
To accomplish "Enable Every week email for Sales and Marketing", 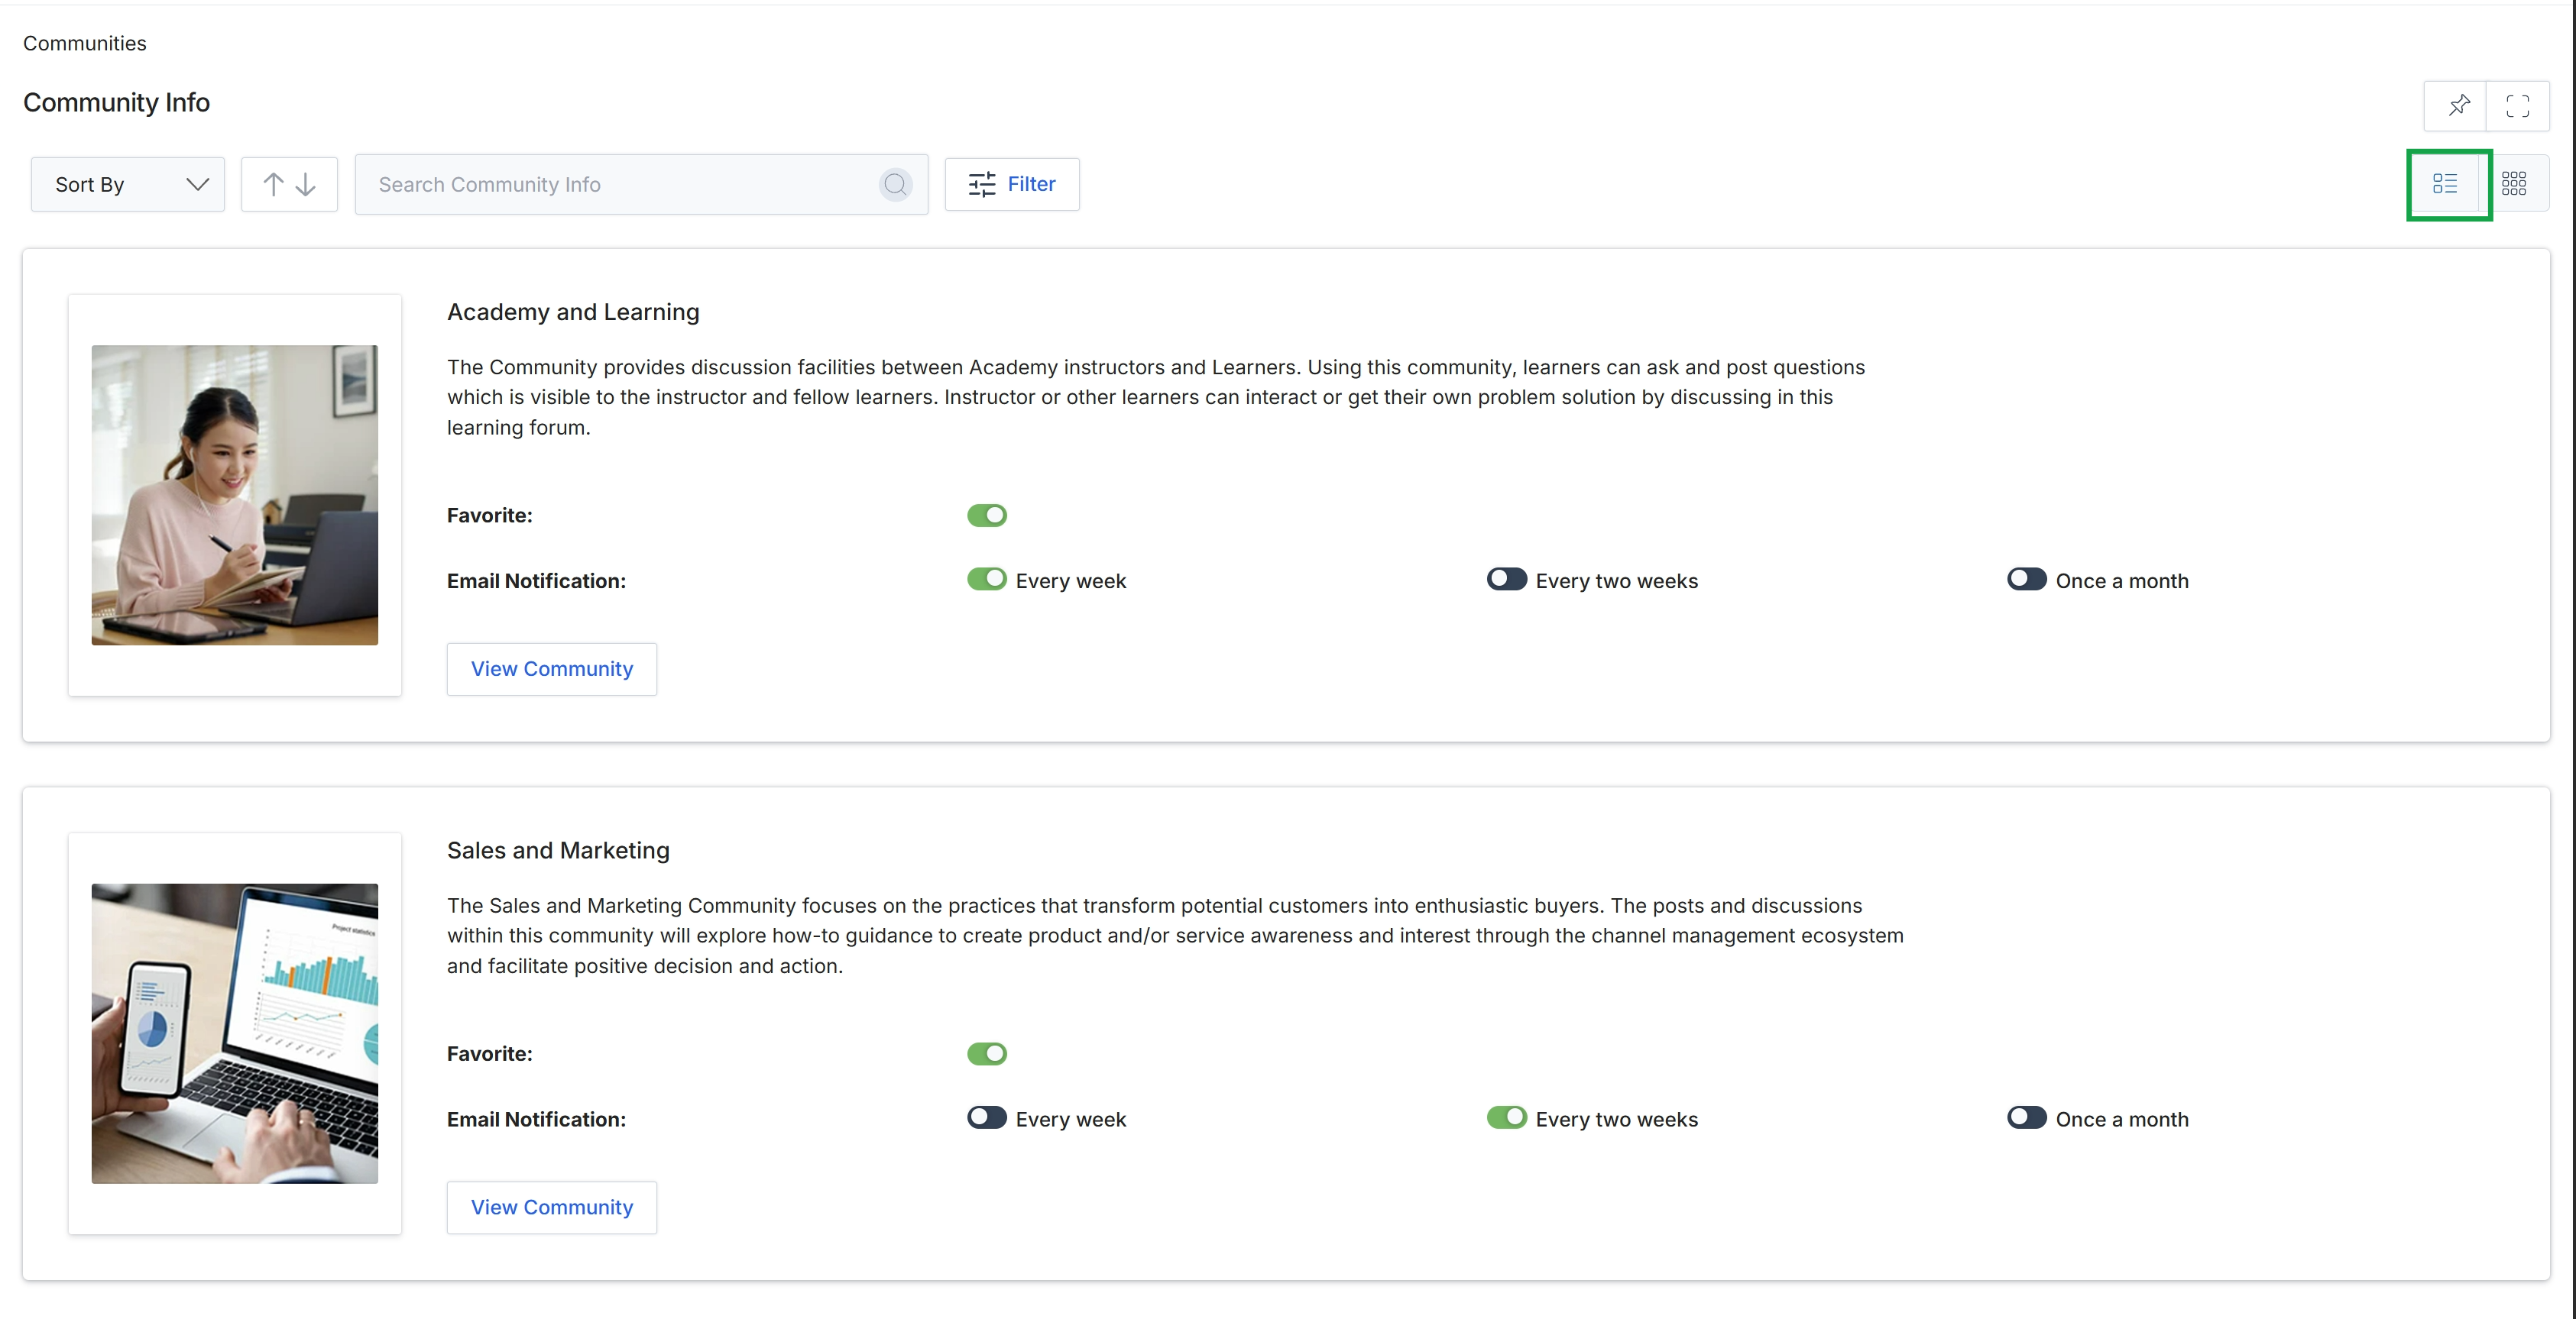I will pos(986,1118).
